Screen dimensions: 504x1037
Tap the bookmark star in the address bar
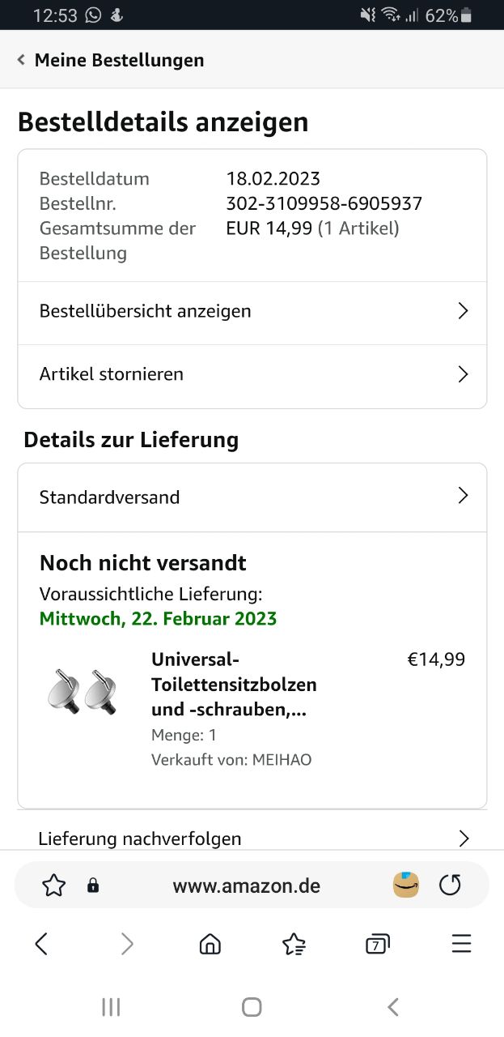53,886
